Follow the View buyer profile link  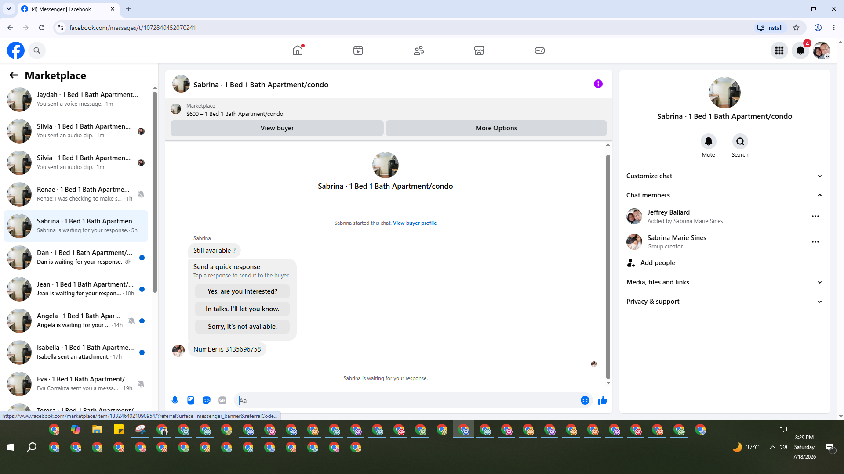(x=415, y=223)
